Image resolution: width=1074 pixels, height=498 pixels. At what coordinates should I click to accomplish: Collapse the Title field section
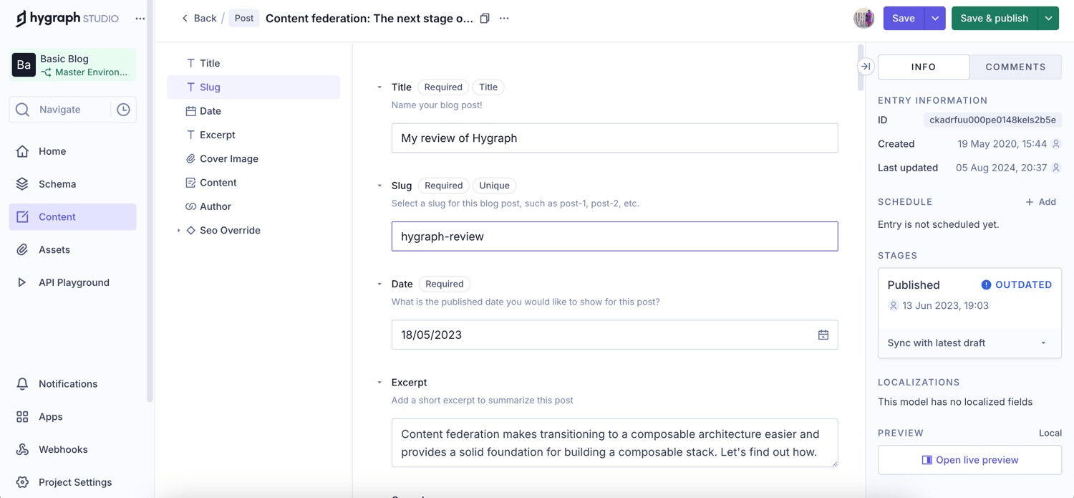point(379,87)
